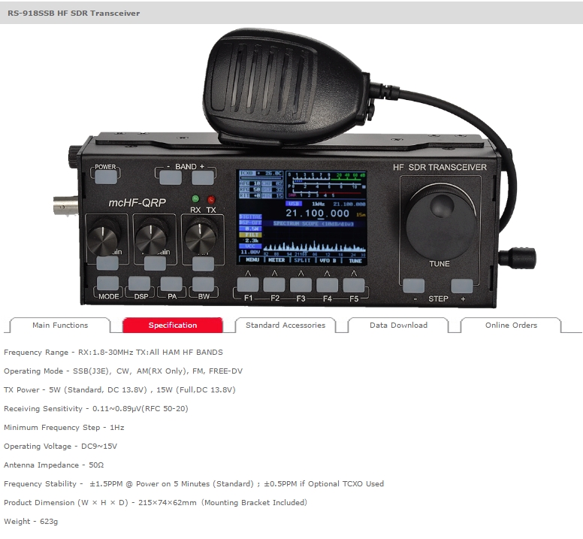Click the TX Power specification line
This screenshot has height=539, width=583.
pyautogui.click(x=119, y=390)
